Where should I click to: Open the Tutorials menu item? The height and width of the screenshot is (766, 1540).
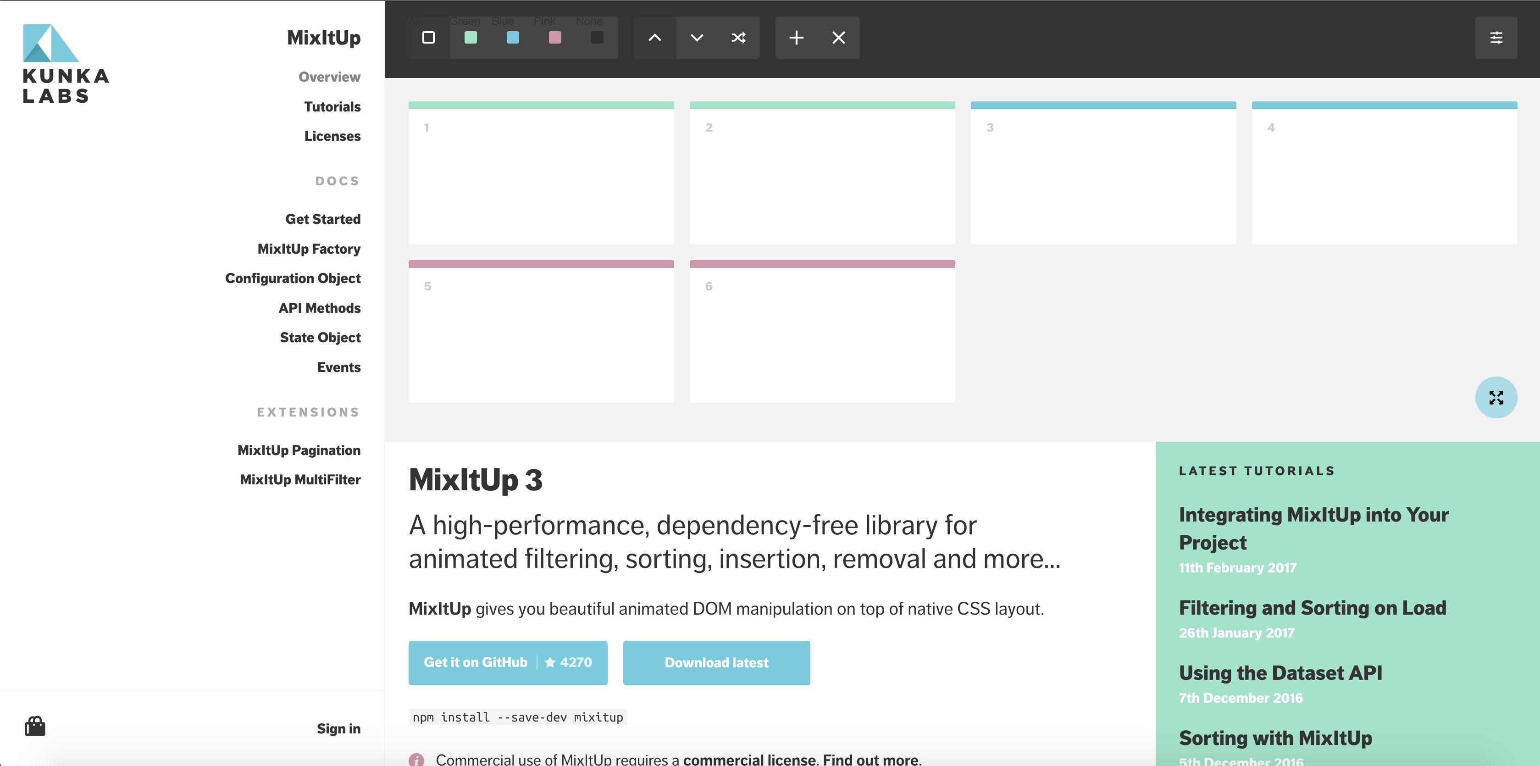coord(332,106)
